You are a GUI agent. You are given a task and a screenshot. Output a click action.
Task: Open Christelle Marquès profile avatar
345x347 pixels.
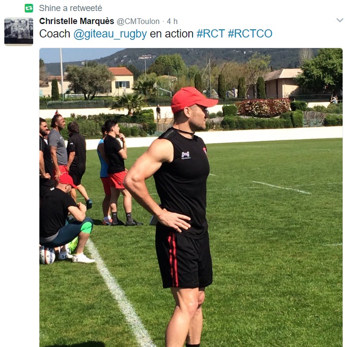(x=19, y=32)
